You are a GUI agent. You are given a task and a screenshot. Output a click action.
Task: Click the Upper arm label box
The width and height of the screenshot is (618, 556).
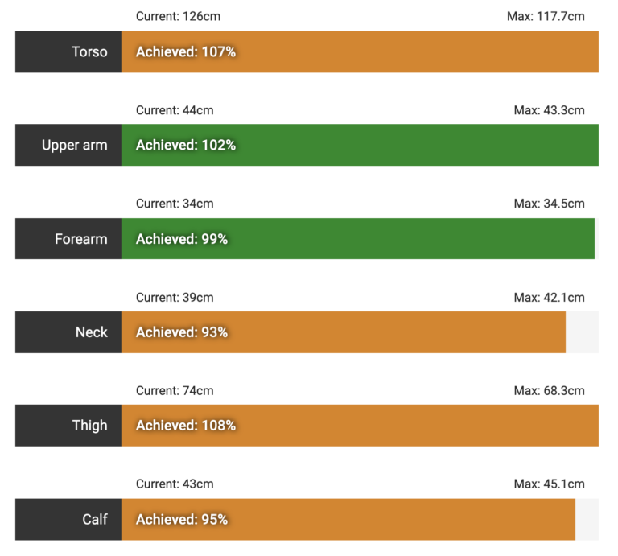coord(68,145)
